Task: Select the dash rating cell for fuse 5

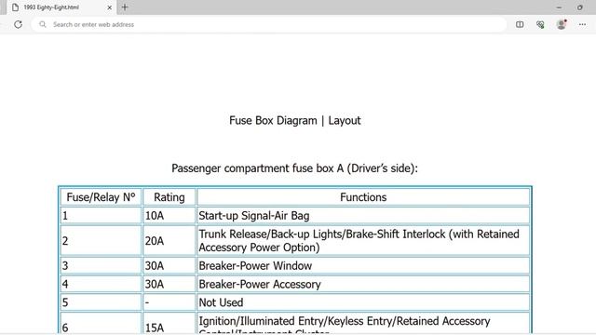Action: click(169, 302)
